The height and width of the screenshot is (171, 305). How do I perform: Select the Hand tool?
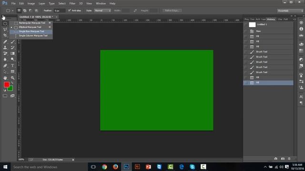(5, 78)
